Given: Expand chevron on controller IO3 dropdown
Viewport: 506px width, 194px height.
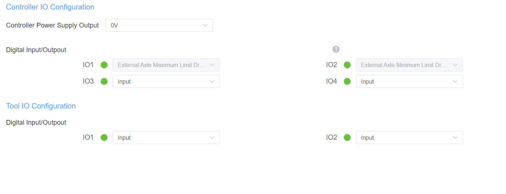Looking at the screenshot, I should (x=212, y=81).
